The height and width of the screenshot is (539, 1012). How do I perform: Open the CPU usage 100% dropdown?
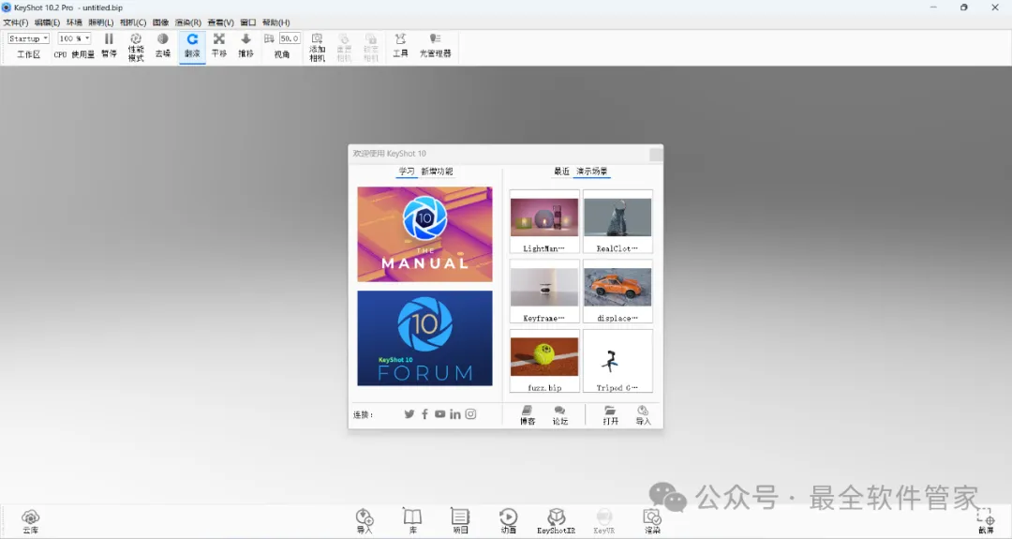(x=74, y=38)
